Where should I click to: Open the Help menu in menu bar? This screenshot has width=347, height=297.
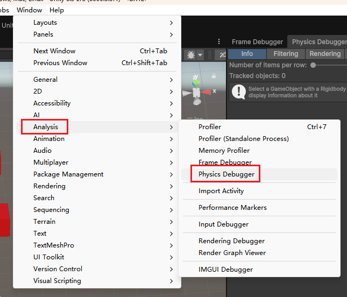click(x=56, y=10)
